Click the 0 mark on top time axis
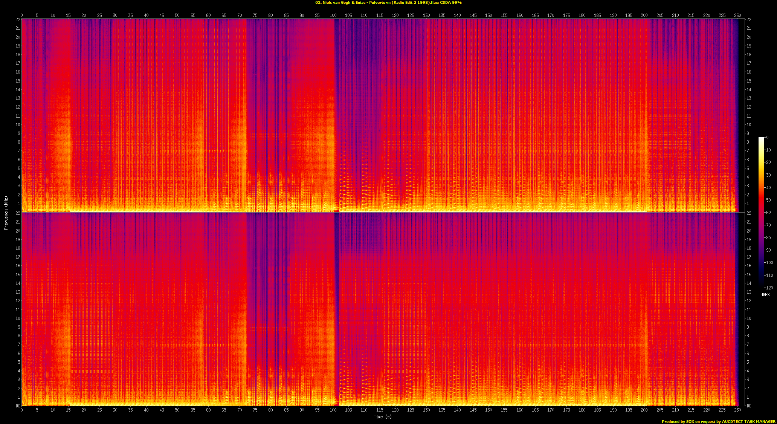 point(21,15)
